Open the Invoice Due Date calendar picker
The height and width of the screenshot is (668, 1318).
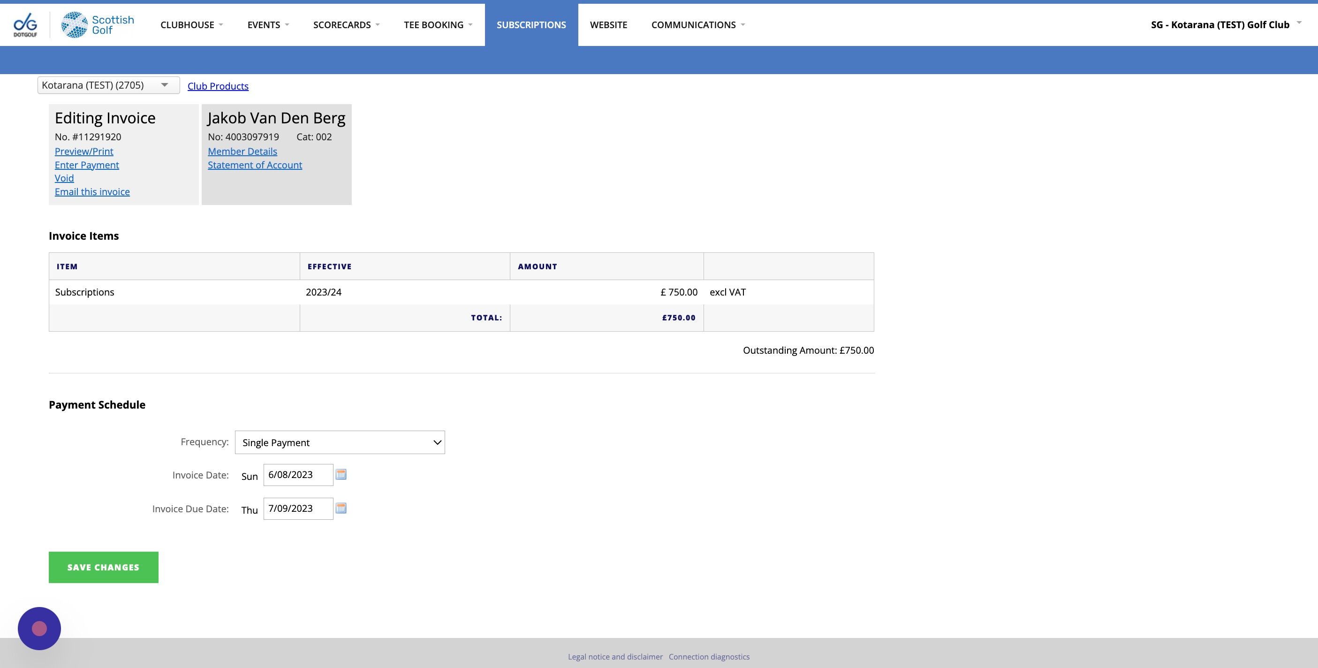pos(341,509)
